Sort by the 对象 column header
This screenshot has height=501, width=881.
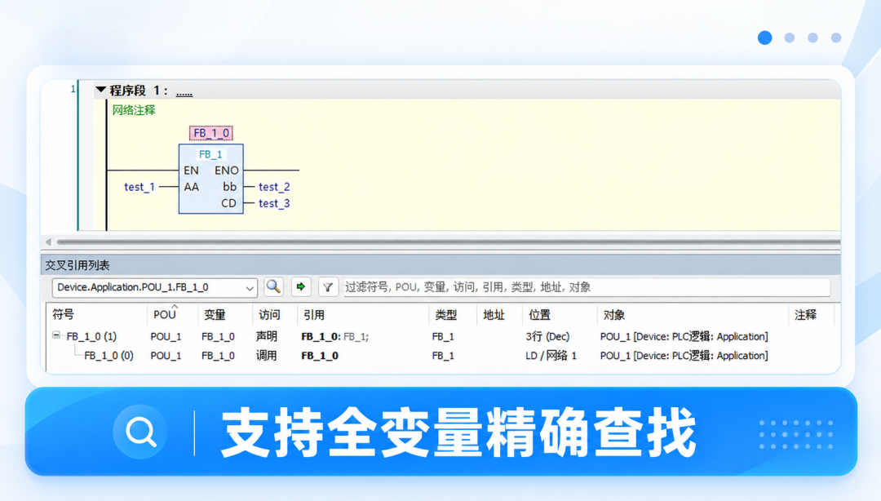[613, 315]
